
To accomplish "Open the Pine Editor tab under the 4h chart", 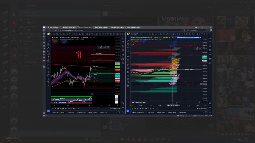I will pyautogui.click(x=71, y=112).
